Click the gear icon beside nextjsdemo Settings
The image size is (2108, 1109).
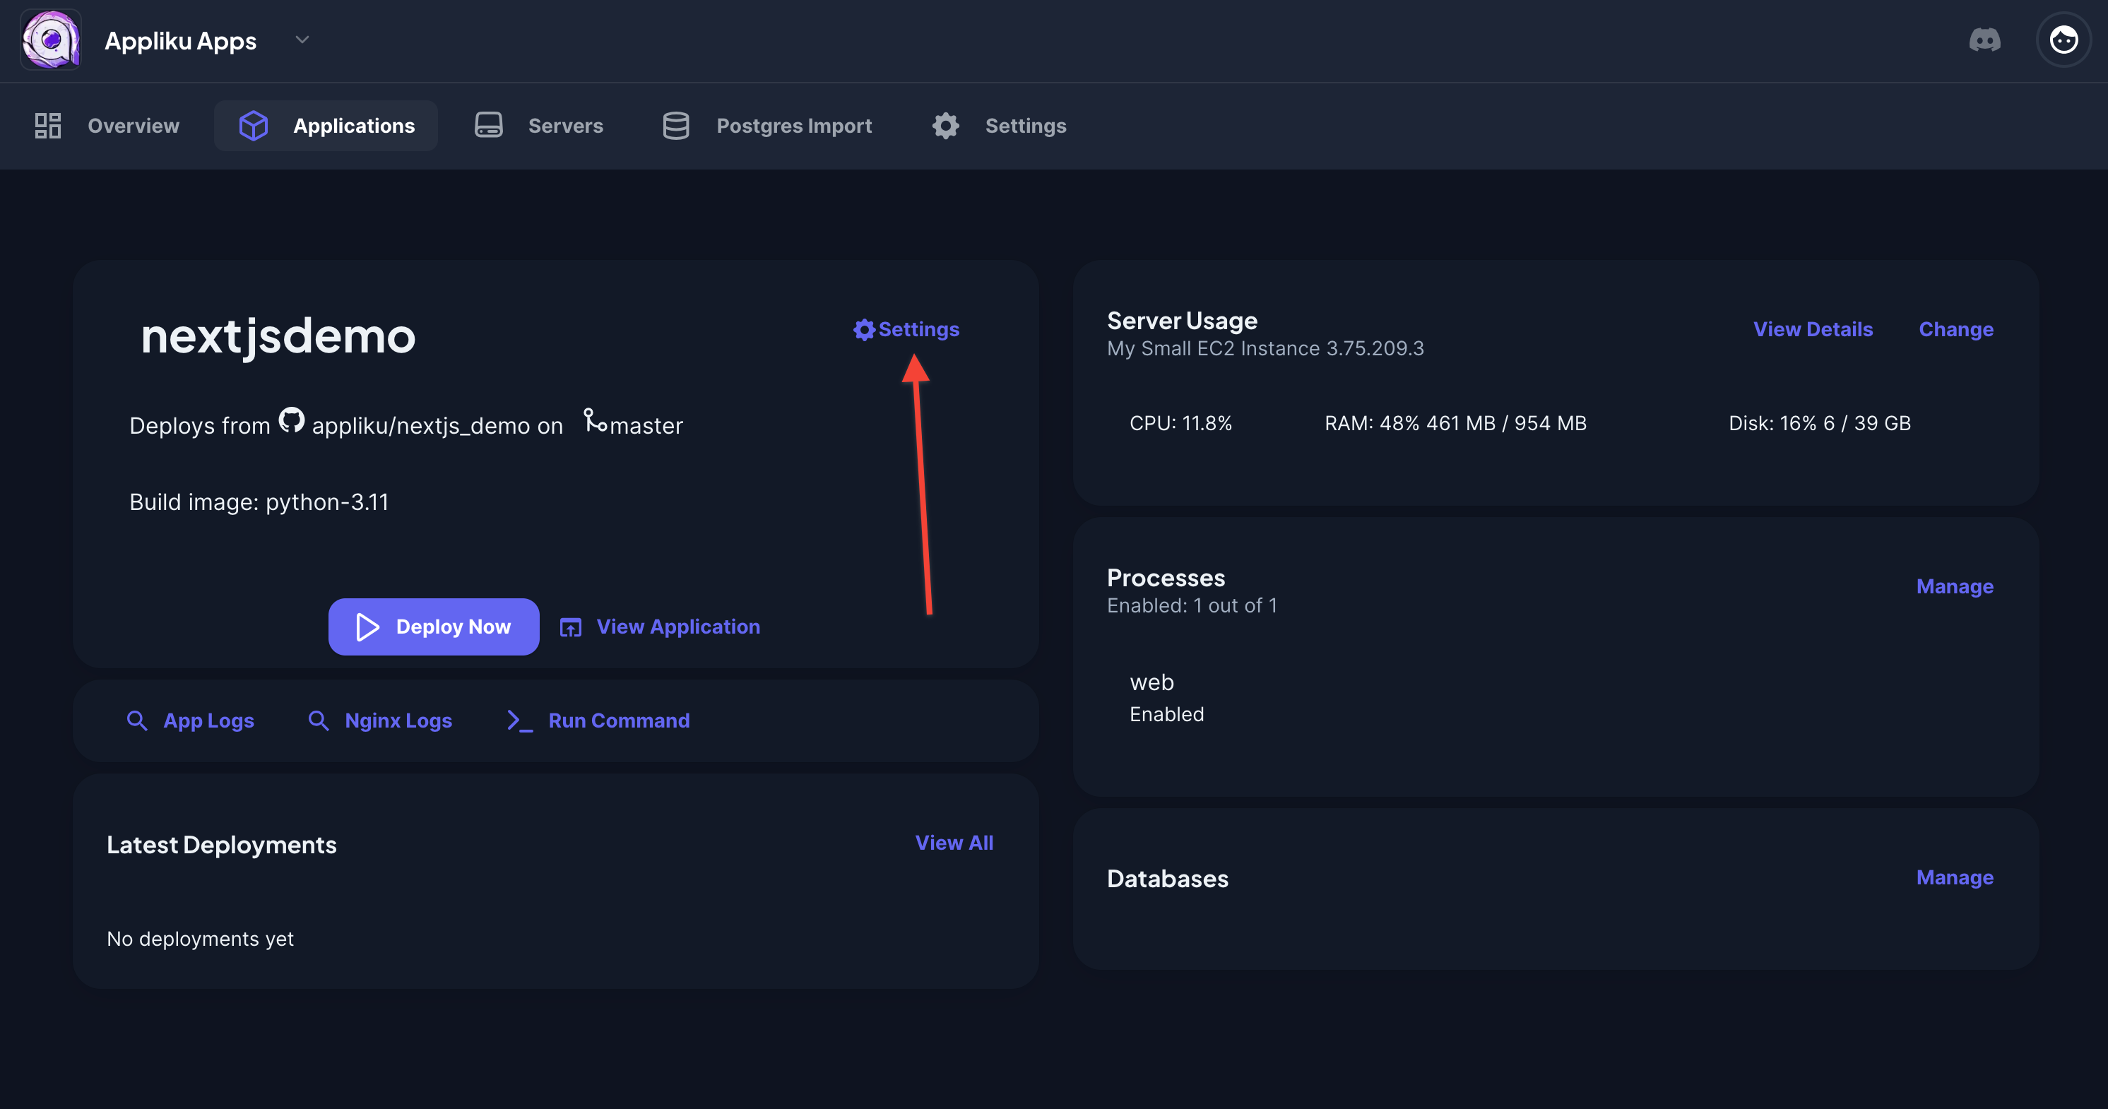(x=864, y=330)
